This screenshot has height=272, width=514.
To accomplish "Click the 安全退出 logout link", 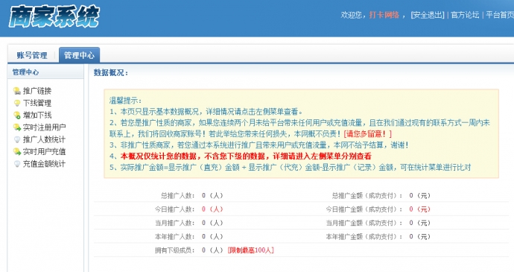I will point(428,15).
